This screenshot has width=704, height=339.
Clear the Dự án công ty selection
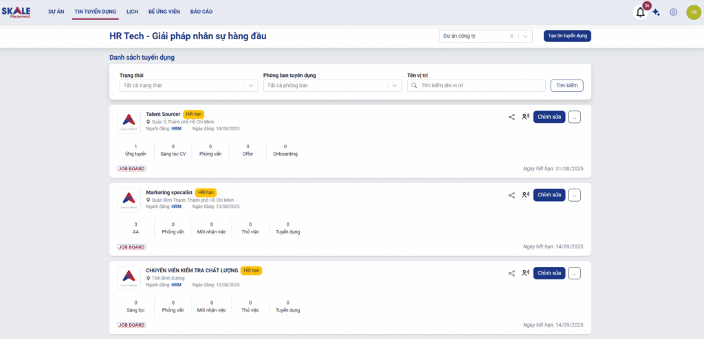[511, 36]
